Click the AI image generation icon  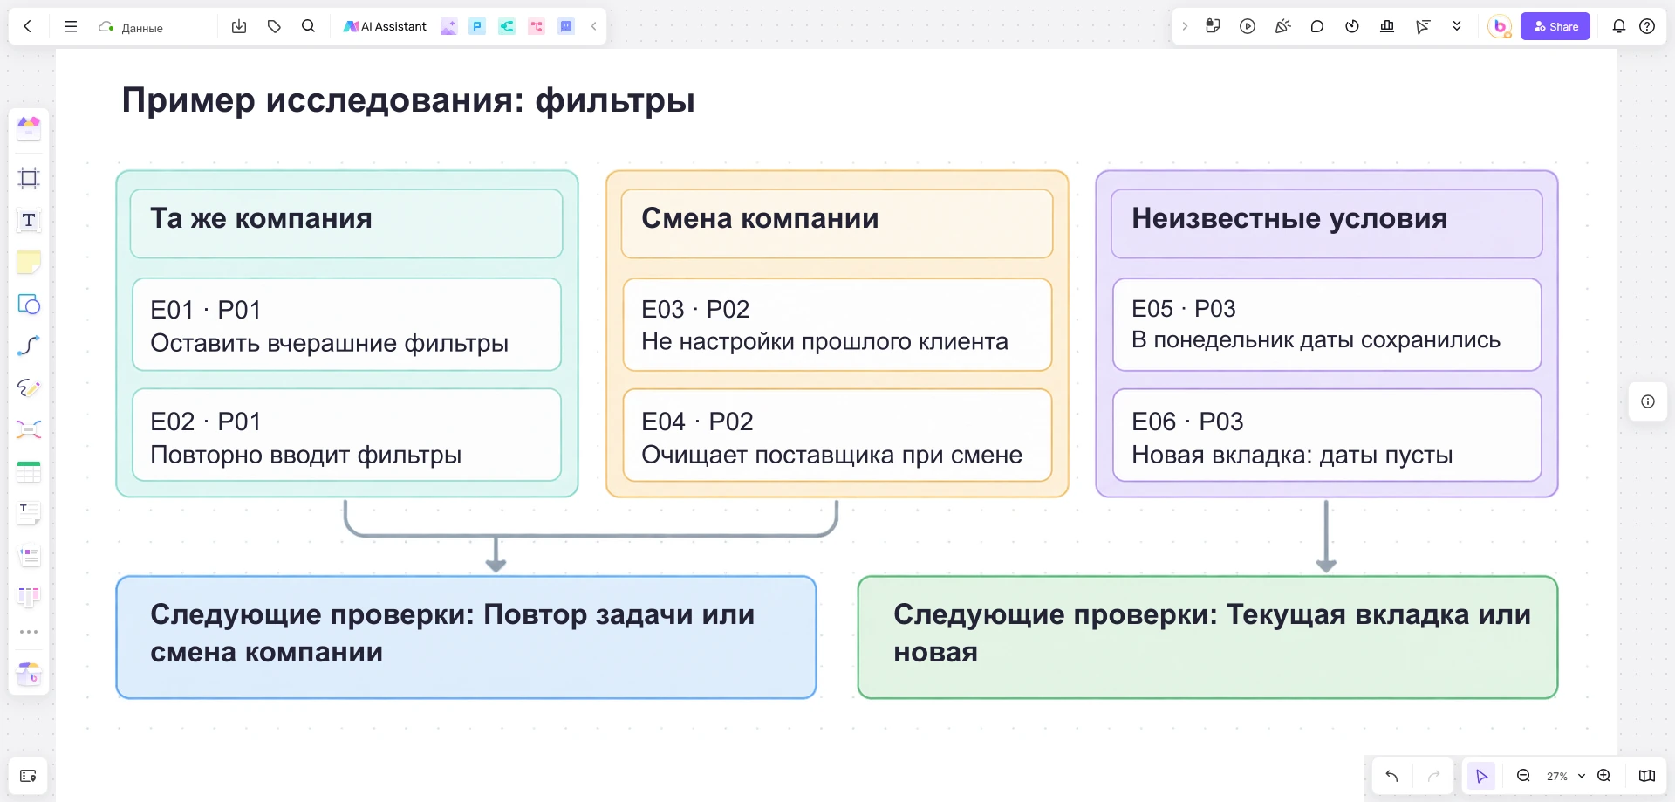(448, 26)
